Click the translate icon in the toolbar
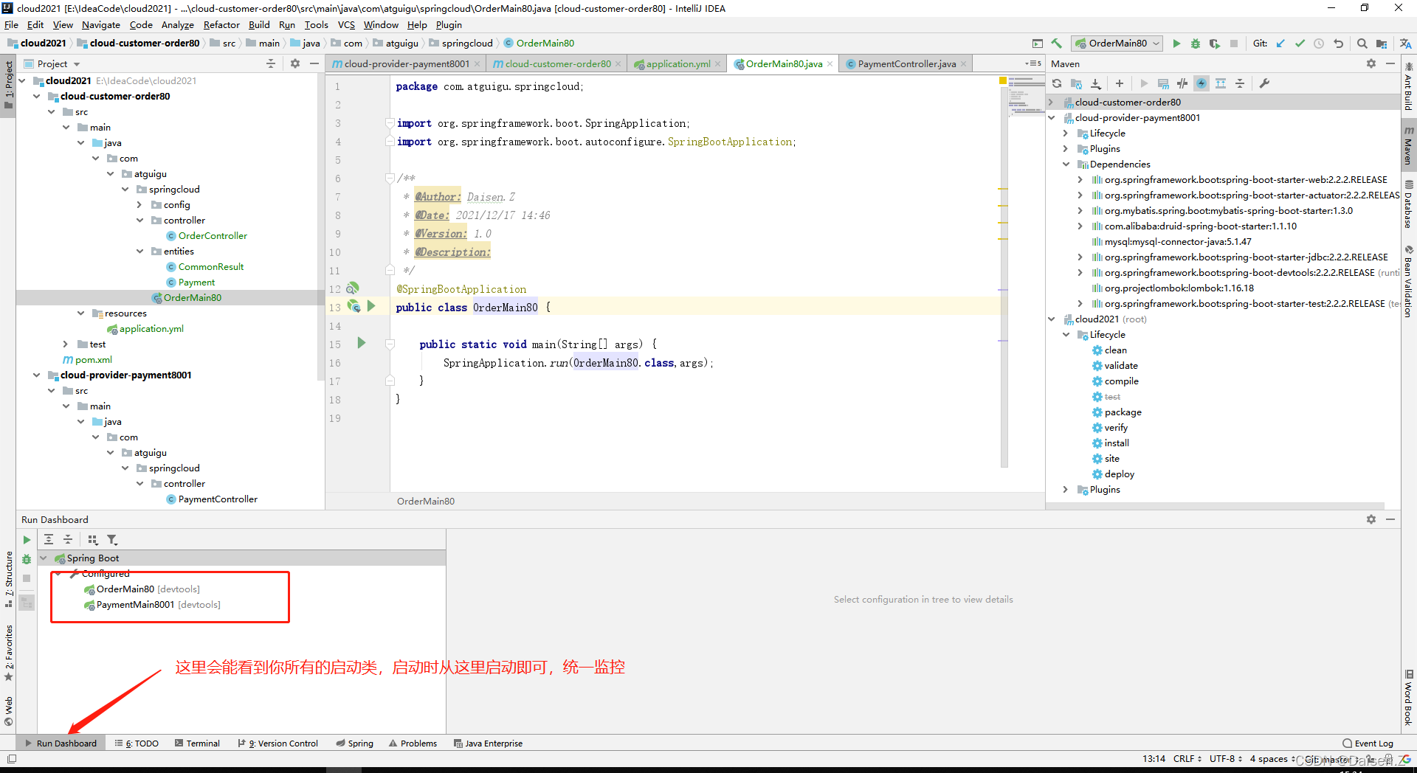 click(1405, 44)
